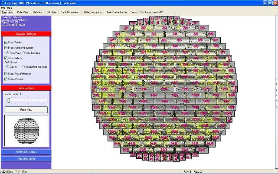Collapse the Drawing Attributes header
This screenshot has width=278, height=174.
(x=26, y=33)
